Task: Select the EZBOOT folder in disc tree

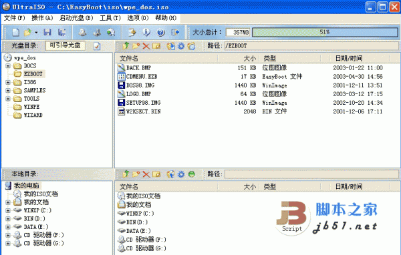Action: click(33, 74)
